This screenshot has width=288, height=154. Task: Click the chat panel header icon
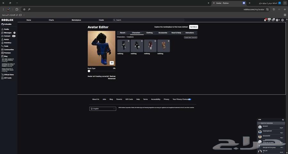(283, 120)
